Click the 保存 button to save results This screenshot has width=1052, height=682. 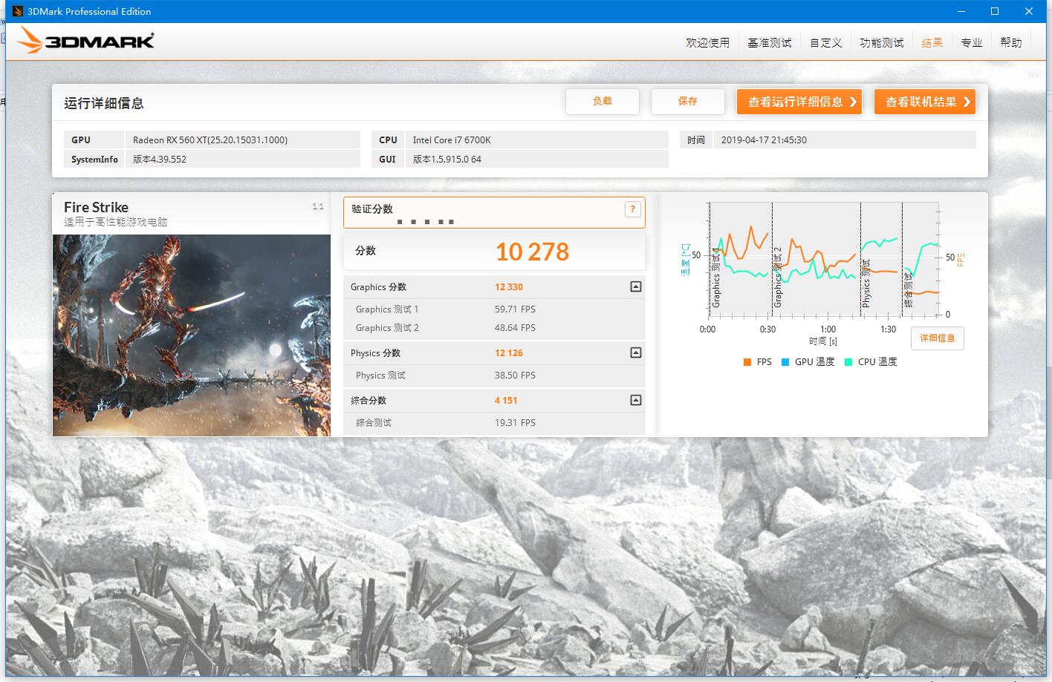pyautogui.click(x=687, y=102)
